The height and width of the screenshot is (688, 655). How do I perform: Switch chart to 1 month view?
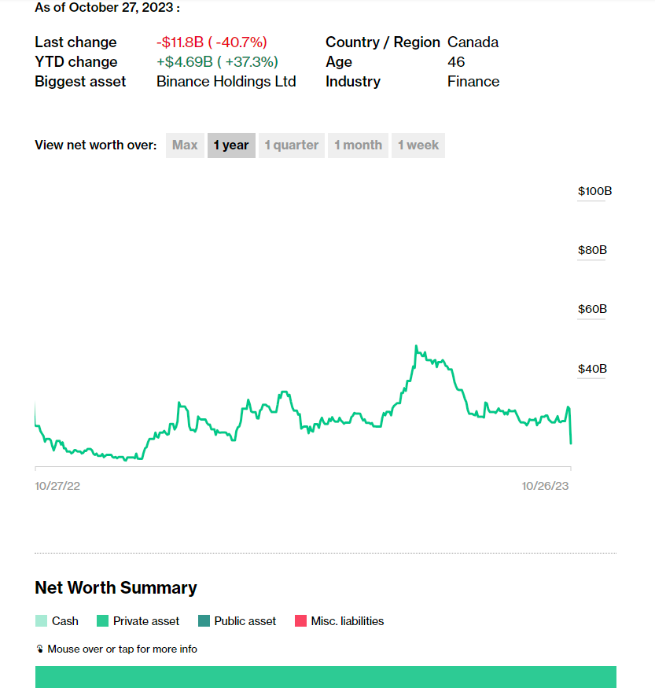point(358,145)
